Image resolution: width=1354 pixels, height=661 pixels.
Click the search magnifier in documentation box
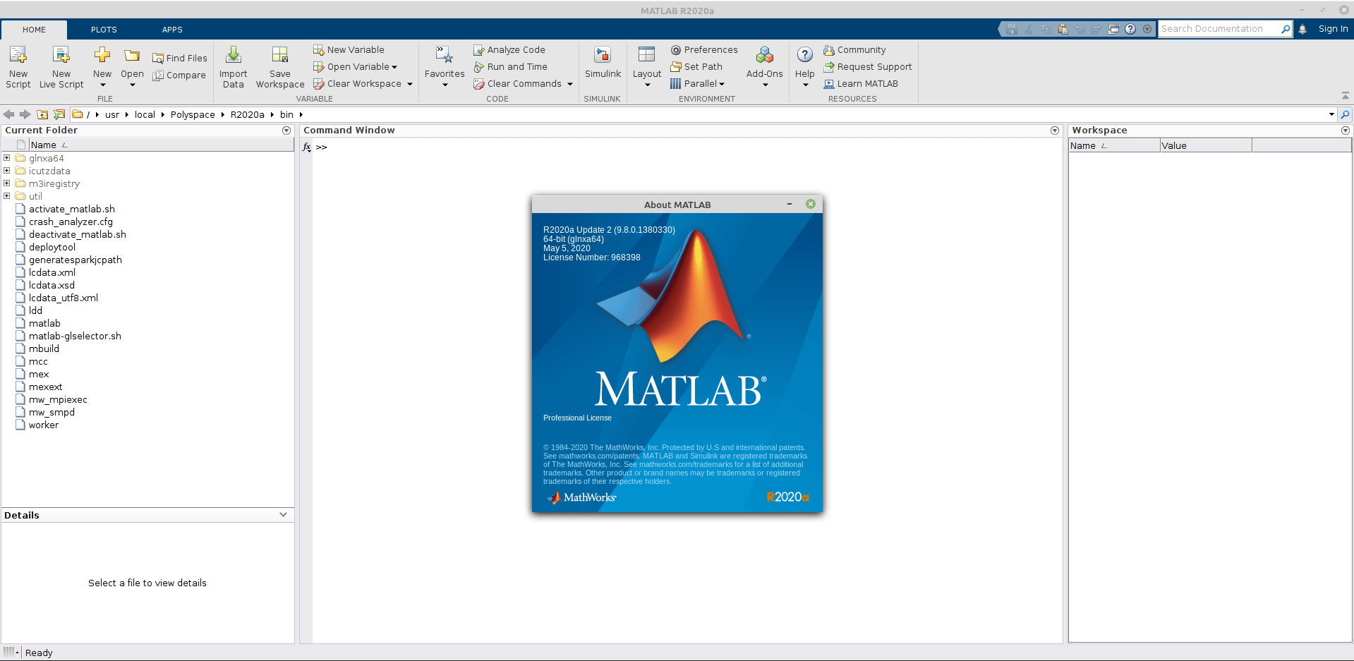pyautogui.click(x=1286, y=29)
